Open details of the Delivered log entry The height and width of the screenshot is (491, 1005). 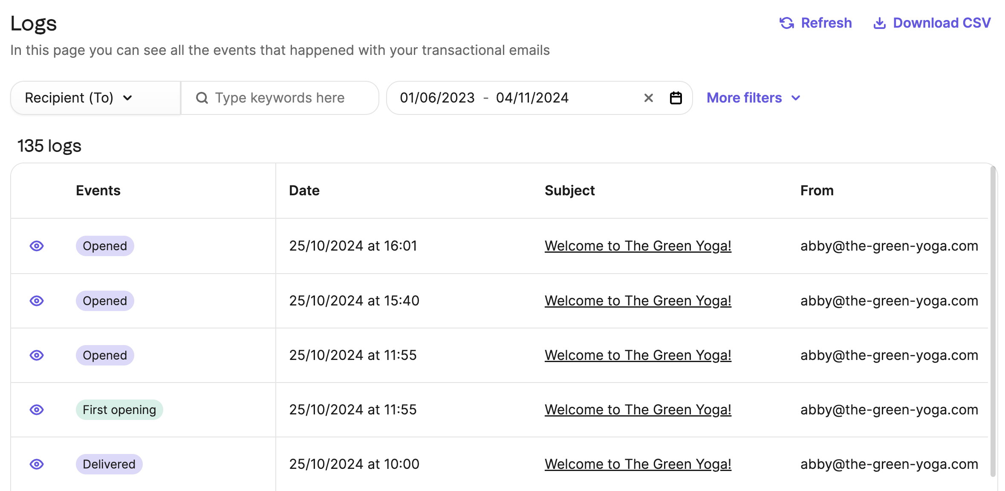(x=37, y=464)
